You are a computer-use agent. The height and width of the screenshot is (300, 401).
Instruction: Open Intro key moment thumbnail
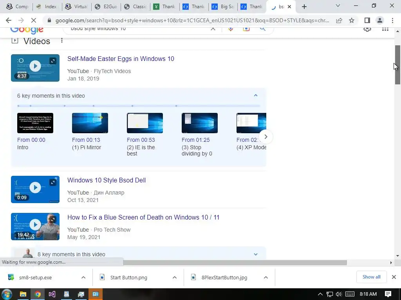35,123
